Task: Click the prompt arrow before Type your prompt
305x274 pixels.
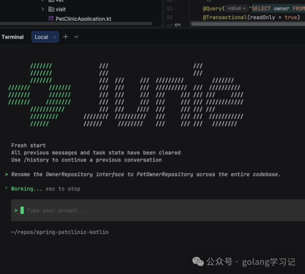Action: [x=16, y=210]
